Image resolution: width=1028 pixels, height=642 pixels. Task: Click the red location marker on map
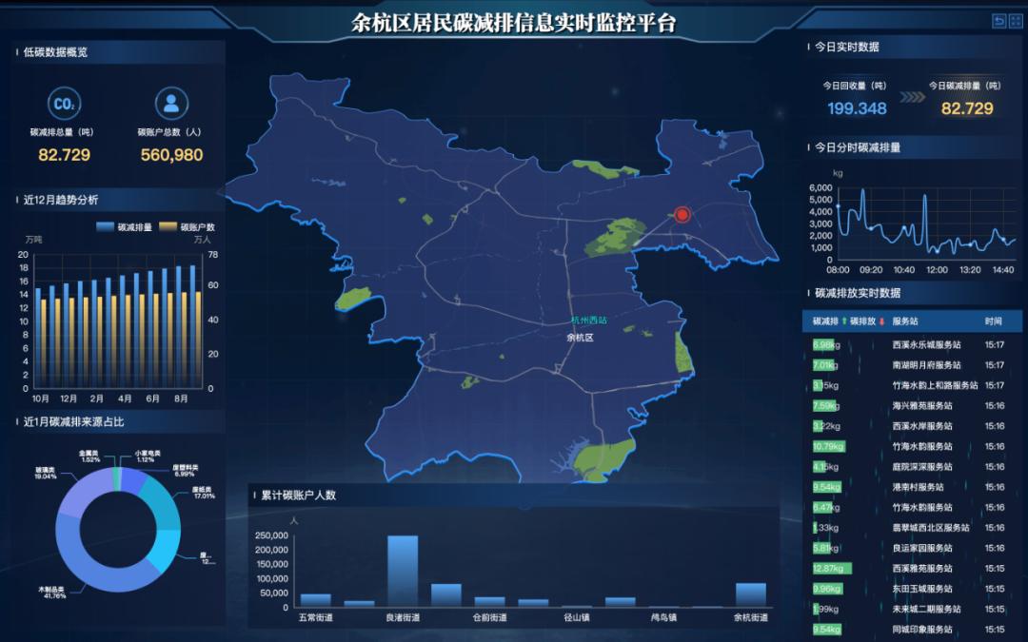coord(682,215)
